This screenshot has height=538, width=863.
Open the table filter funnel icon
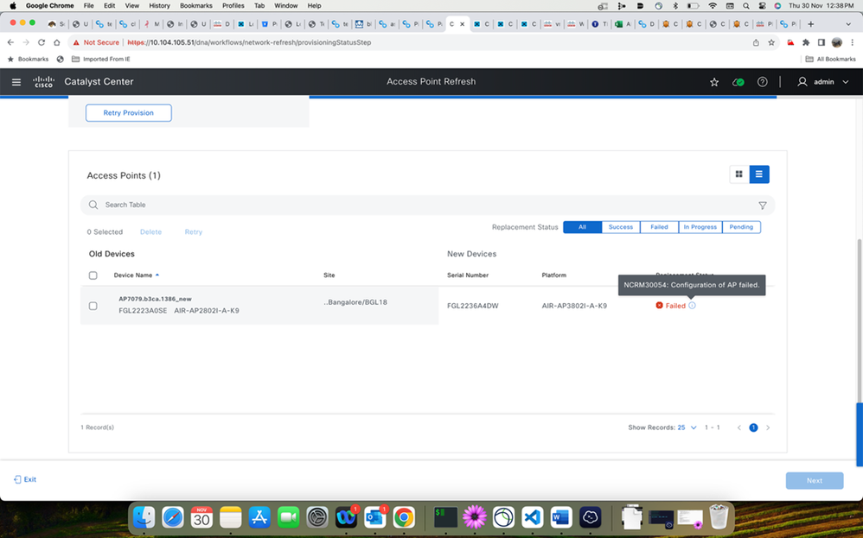[763, 205]
